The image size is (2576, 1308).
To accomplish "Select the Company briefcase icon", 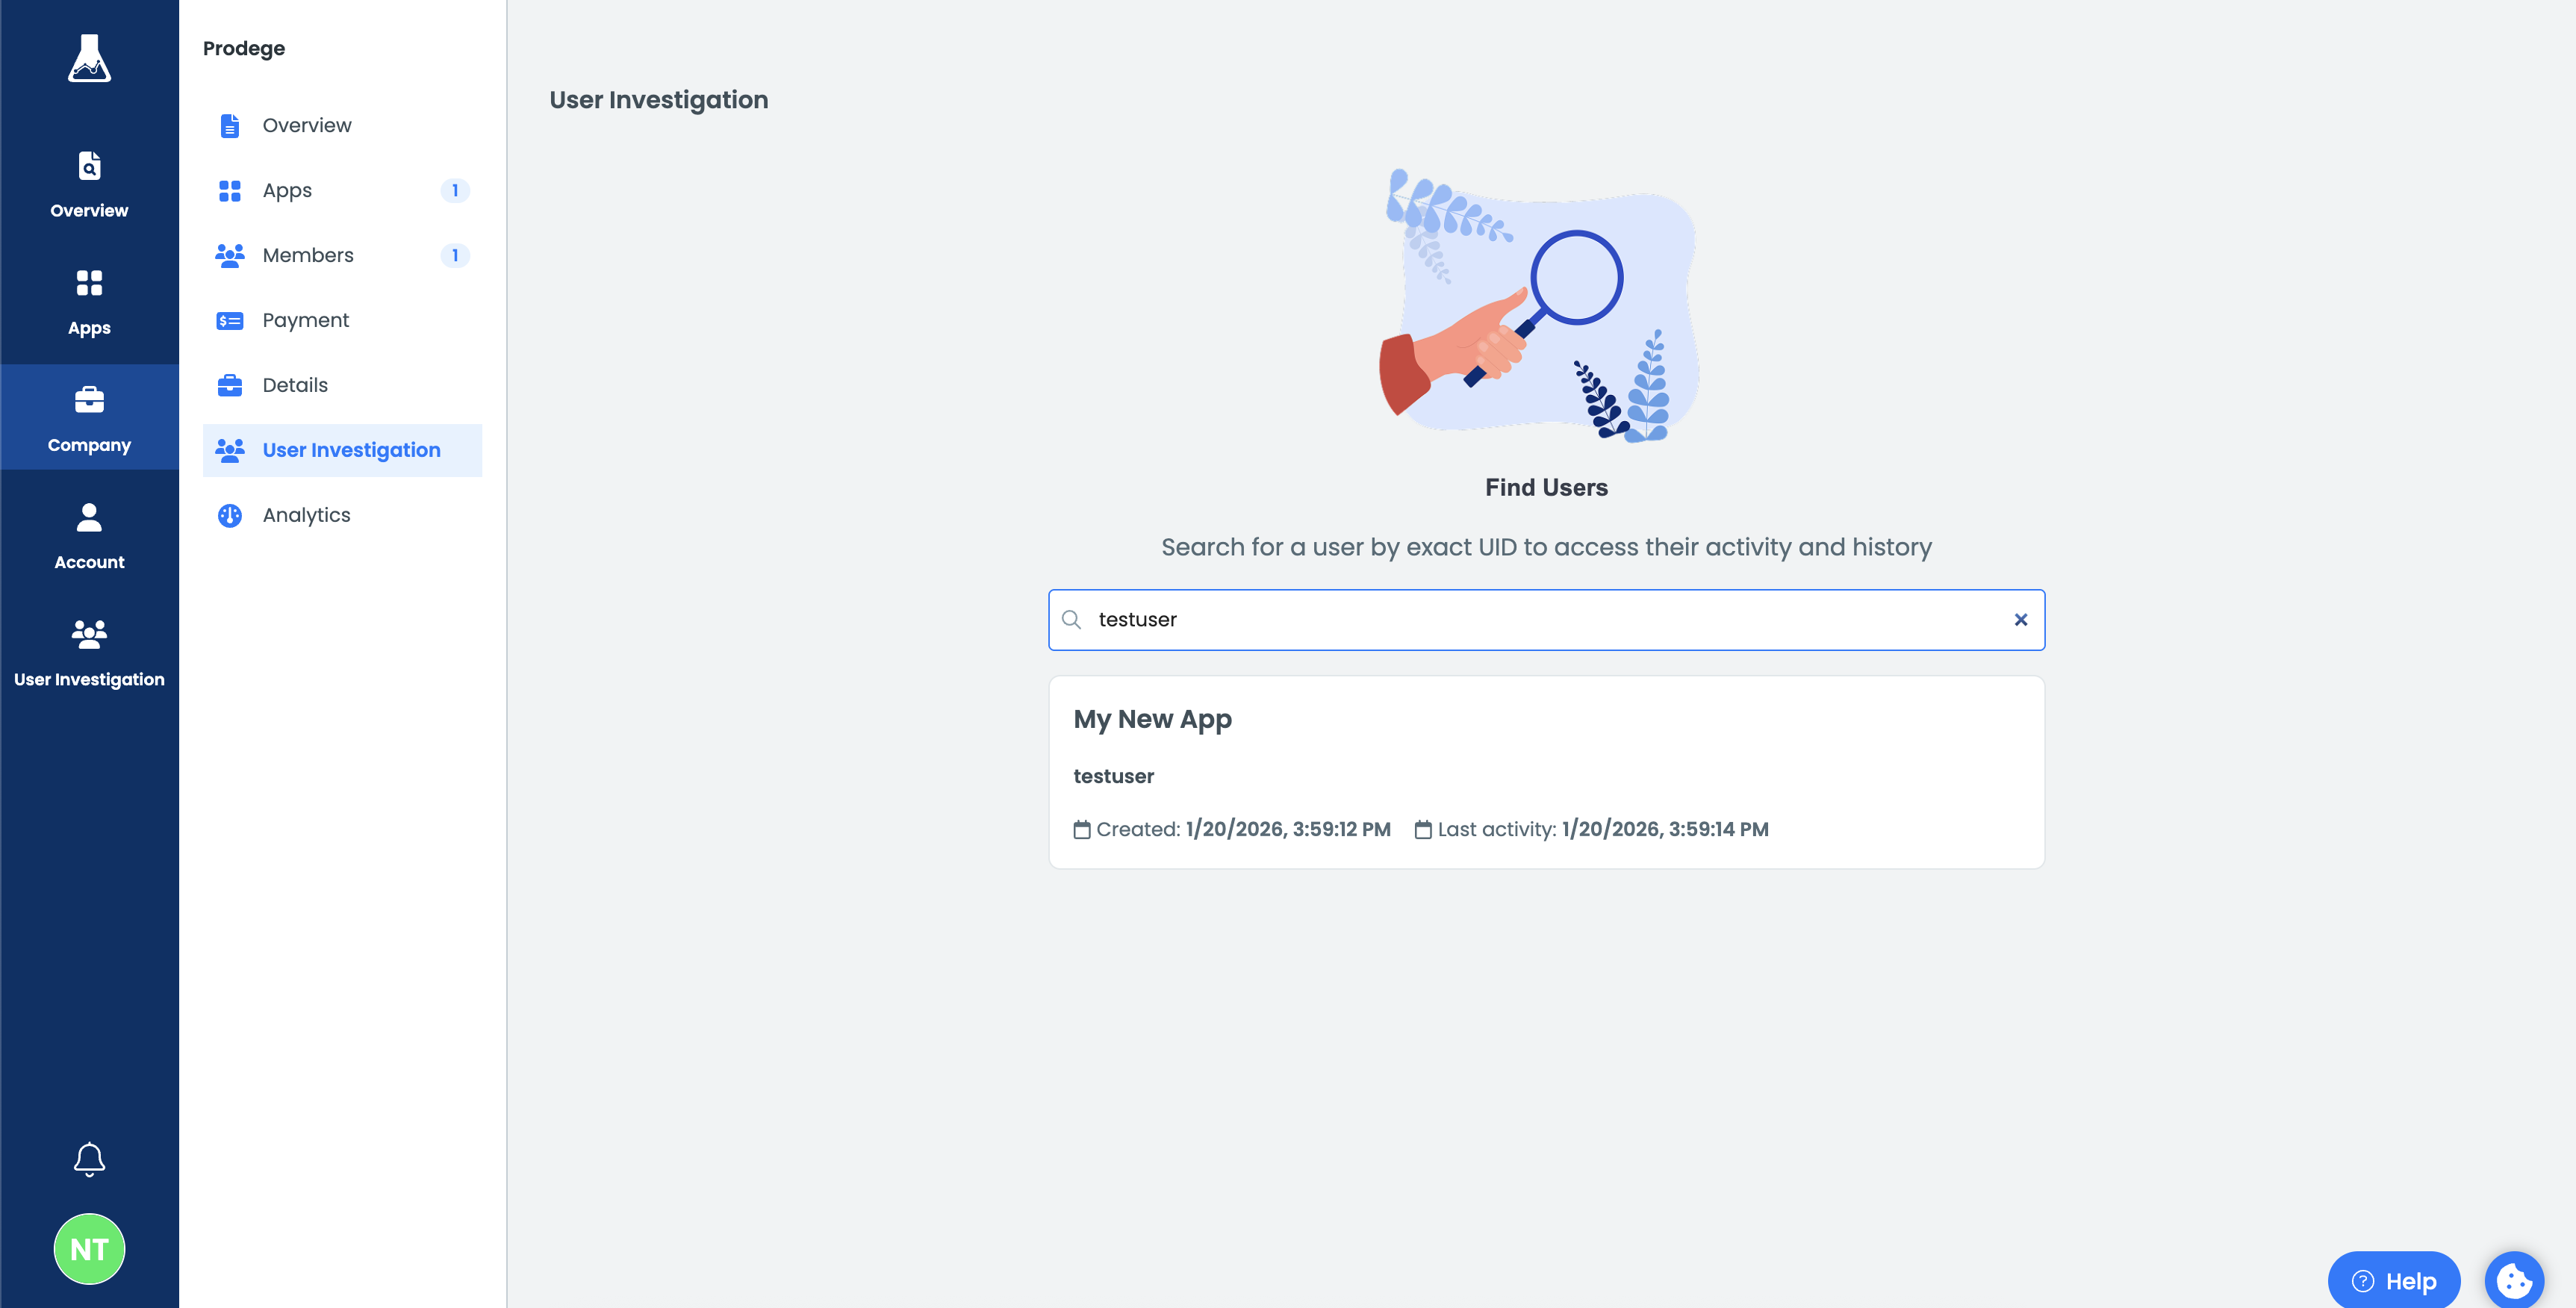I will click(x=89, y=418).
